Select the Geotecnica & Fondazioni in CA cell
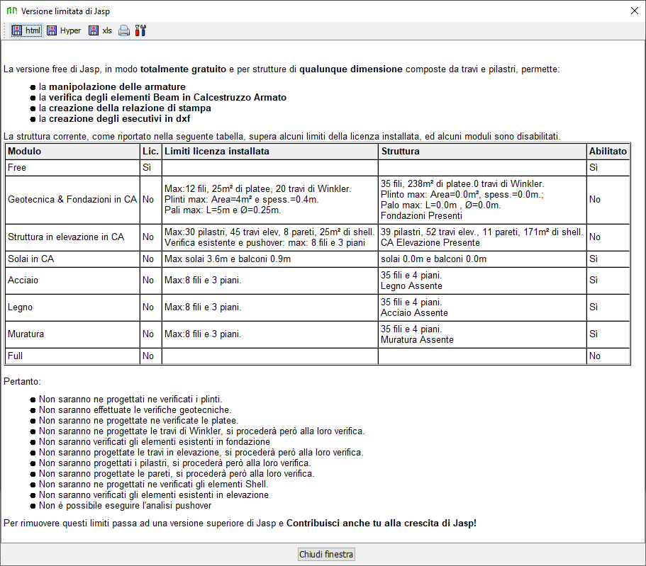 coord(72,200)
